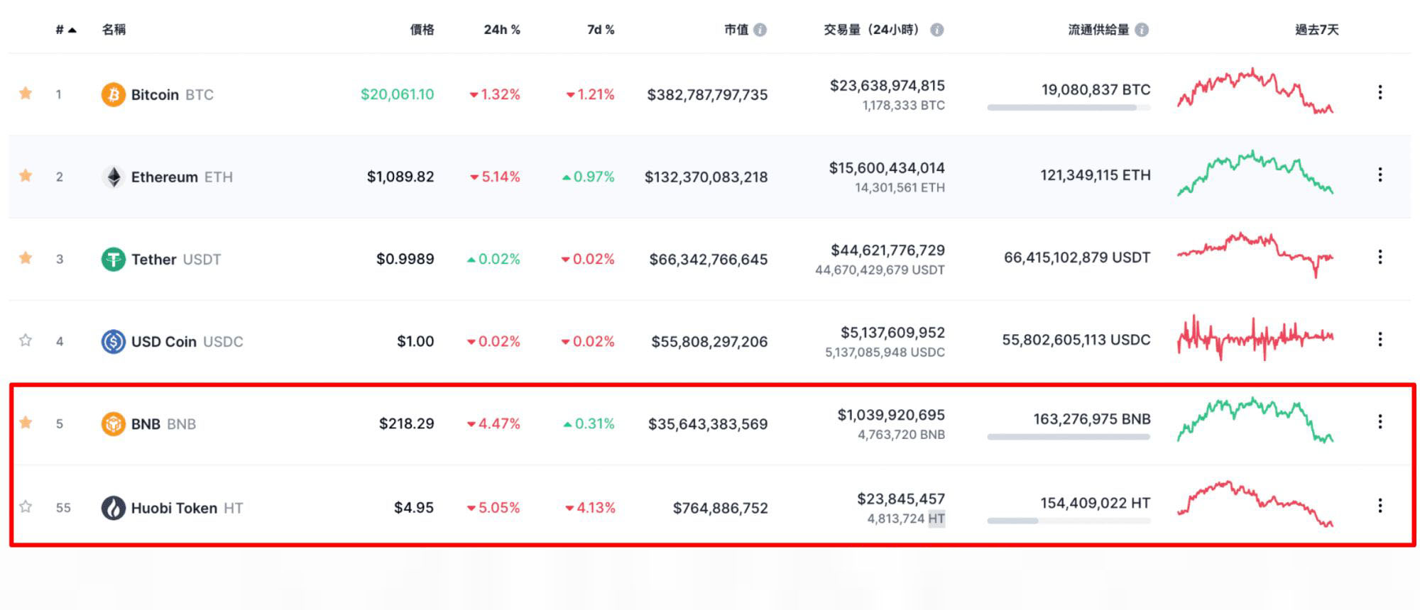This screenshot has width=1420, height=610.
Task: Click BNB's circulating supply progress bar
Action: (1069, 437)
